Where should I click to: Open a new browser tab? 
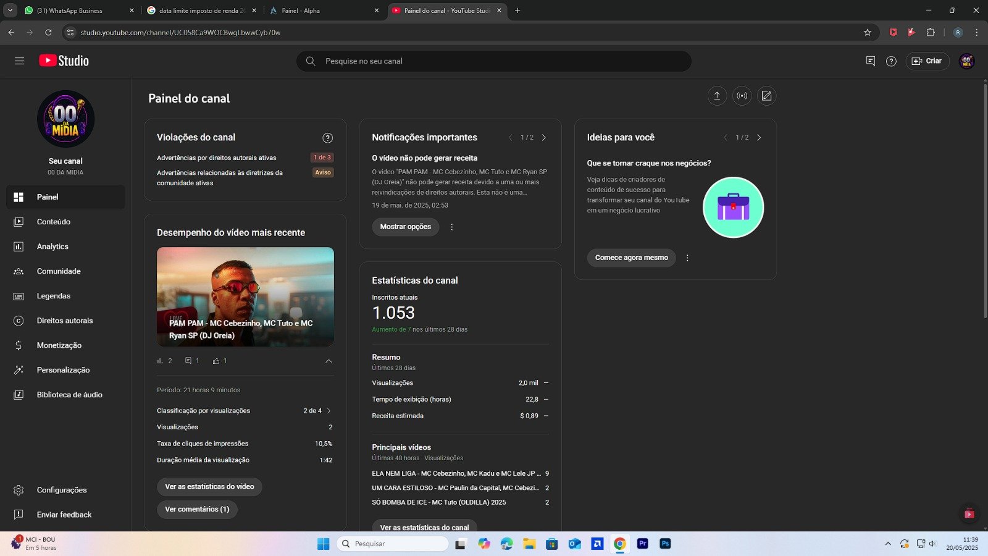point(517,11)
